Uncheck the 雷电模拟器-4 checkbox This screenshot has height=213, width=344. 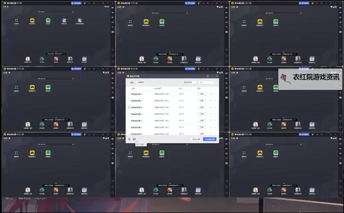[x=129, y=107]
